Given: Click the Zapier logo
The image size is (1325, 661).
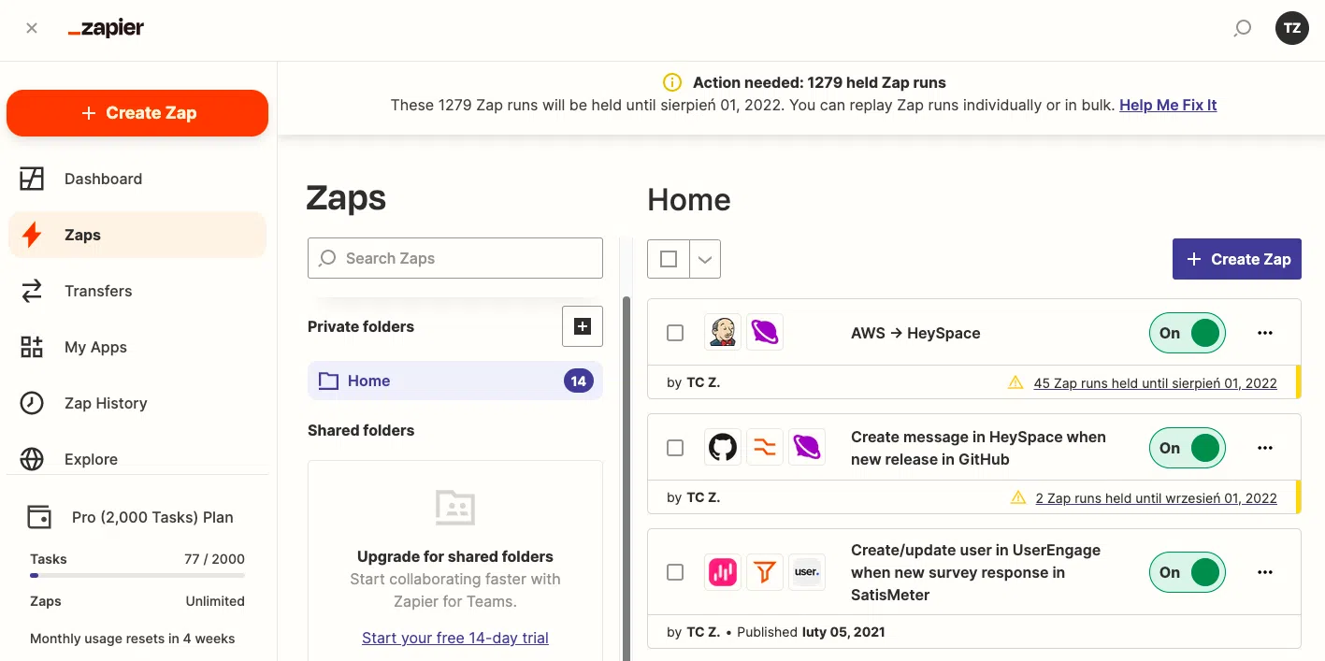Looking at the screenshot, I should (106, 28).
